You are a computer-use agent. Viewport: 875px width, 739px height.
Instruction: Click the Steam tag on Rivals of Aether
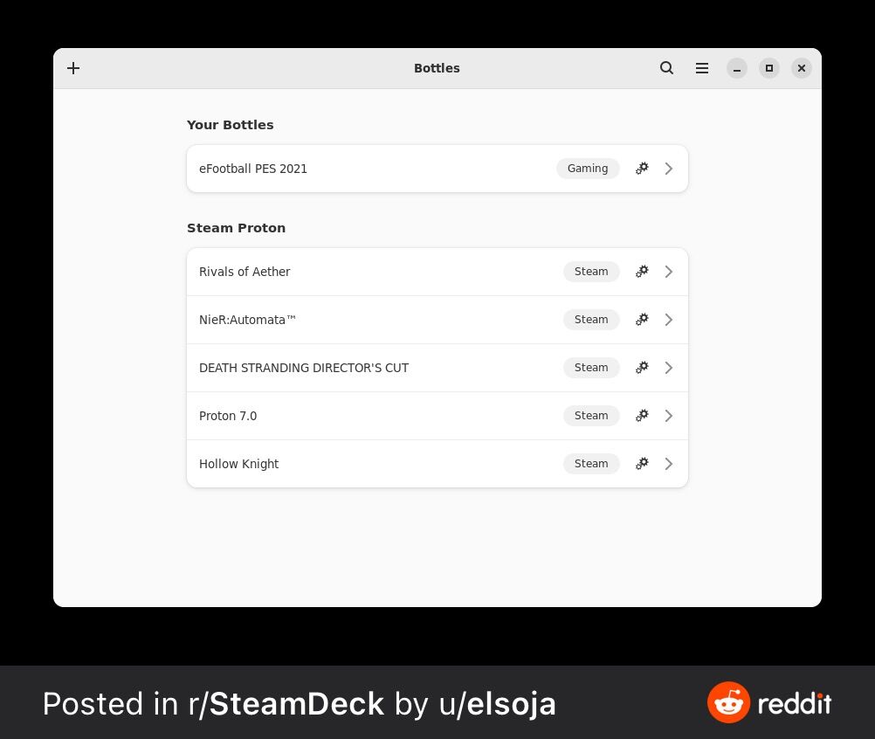click(591, 272)
